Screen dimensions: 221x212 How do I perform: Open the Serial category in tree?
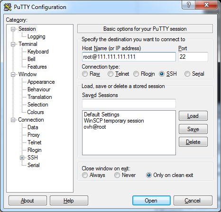(33, 165)
